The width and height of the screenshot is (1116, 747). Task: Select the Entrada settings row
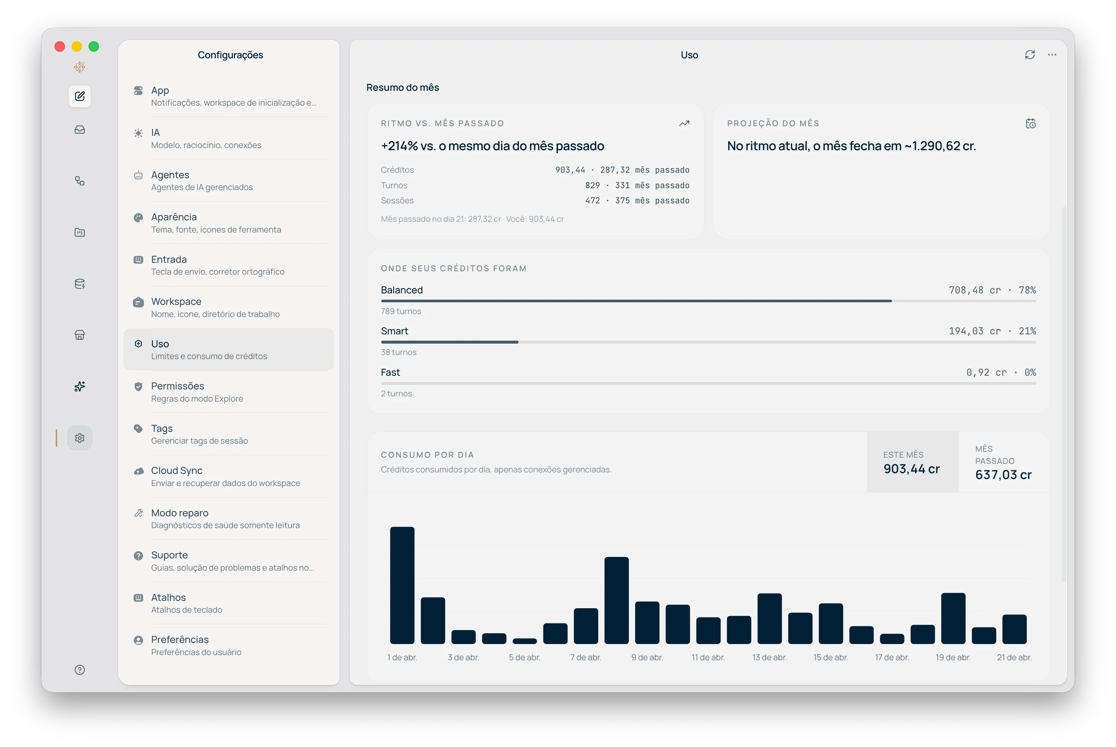pyautogui.click(x=229, y=265)
